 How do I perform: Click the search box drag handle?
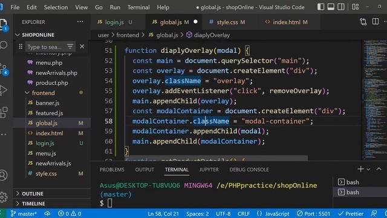pos(21,47)
